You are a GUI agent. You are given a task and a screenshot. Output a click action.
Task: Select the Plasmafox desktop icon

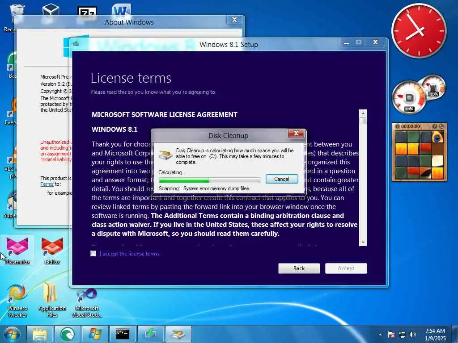(x=17, y=251)
